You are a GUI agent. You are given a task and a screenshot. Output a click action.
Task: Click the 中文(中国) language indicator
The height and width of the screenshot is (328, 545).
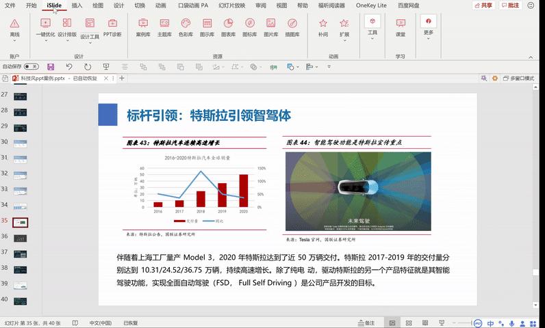click(101, 323)
